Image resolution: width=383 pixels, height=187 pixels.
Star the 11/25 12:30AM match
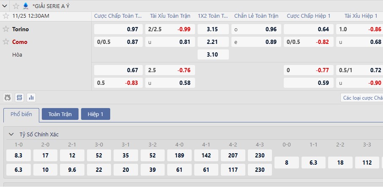(x=6, y=16)
